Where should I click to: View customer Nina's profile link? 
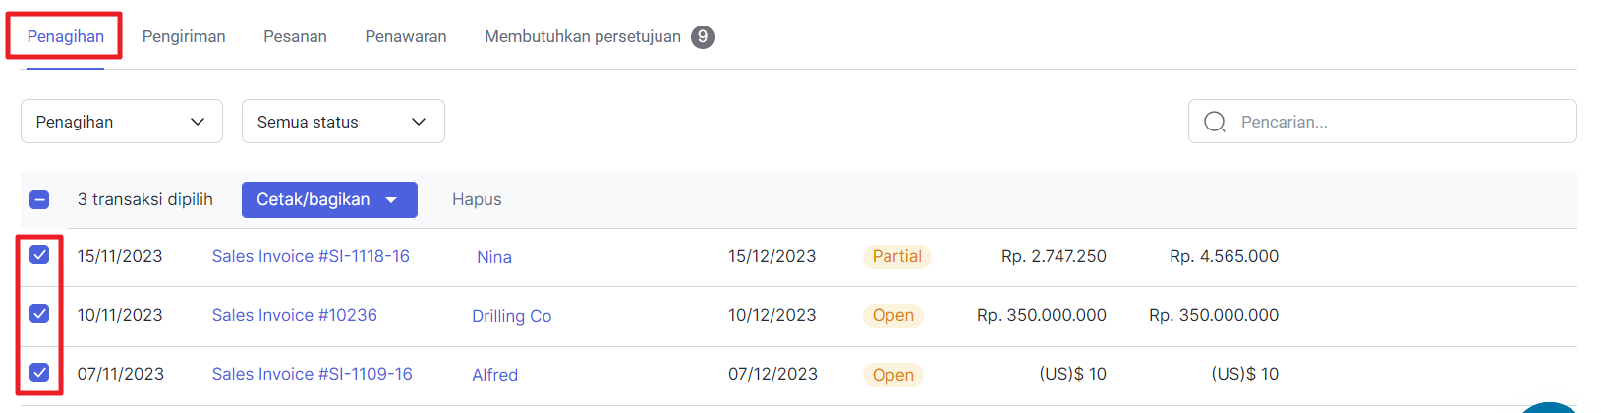pos(494,257)
